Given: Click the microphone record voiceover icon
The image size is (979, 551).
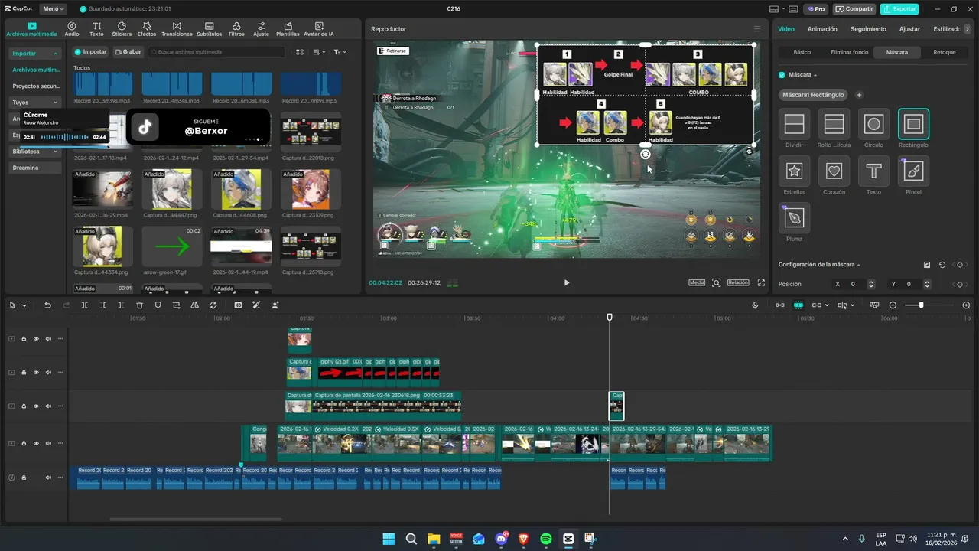Looking at the screenshot, I should pyautogui.click(x=755, y=305).
